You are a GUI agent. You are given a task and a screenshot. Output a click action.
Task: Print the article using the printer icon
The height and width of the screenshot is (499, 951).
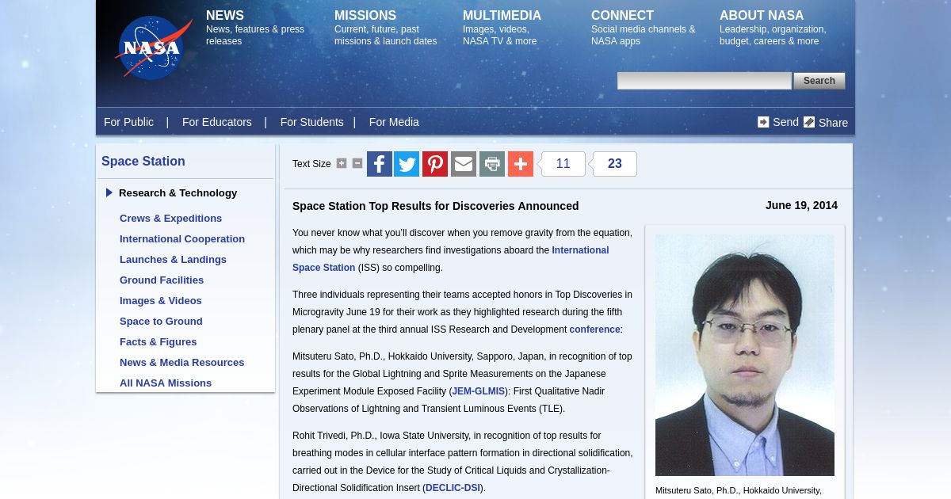(492, 164)
